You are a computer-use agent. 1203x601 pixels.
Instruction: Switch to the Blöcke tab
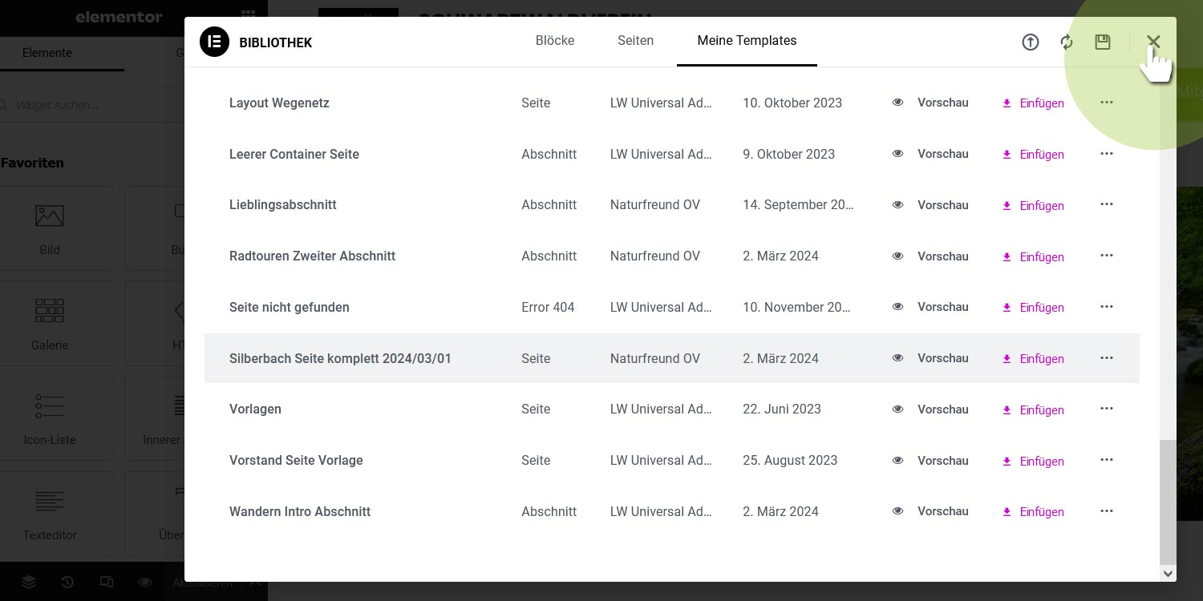[555, 40]
